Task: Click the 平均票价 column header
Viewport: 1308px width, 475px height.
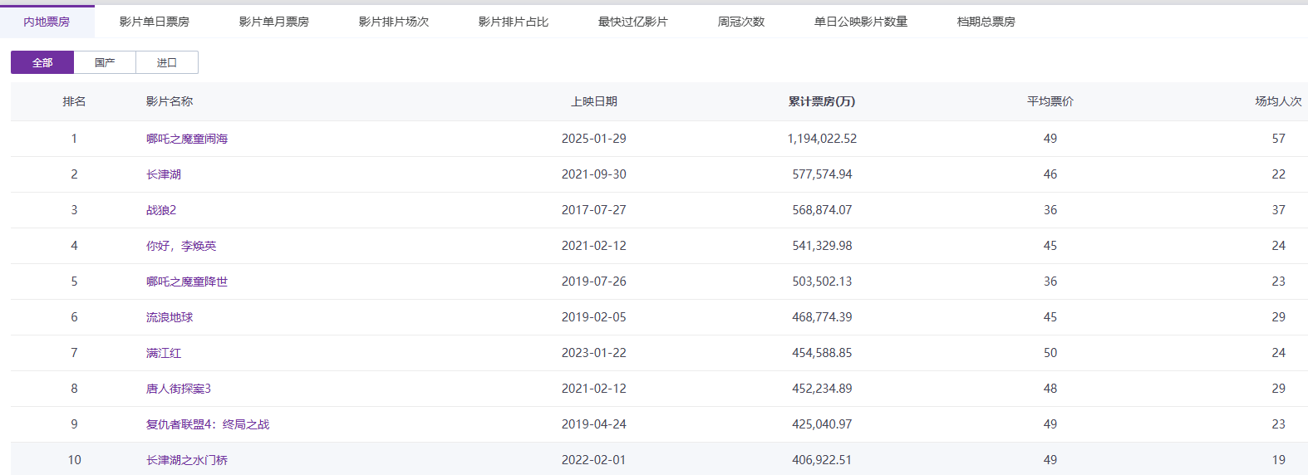Action: tap(1050, 101)
